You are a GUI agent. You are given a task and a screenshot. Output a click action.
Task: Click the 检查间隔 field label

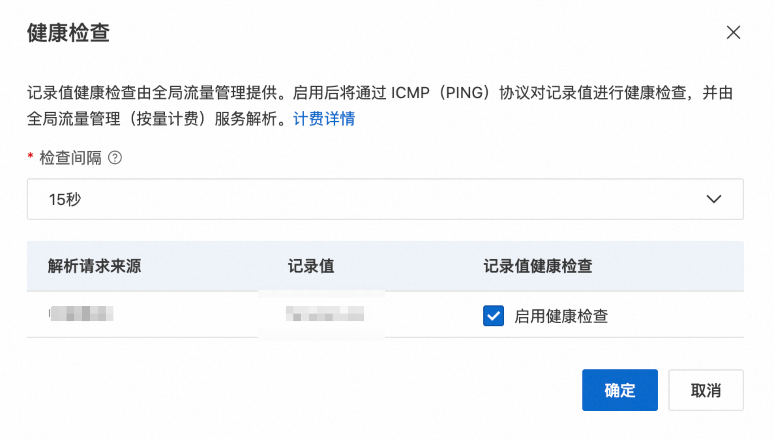point(70,158)
